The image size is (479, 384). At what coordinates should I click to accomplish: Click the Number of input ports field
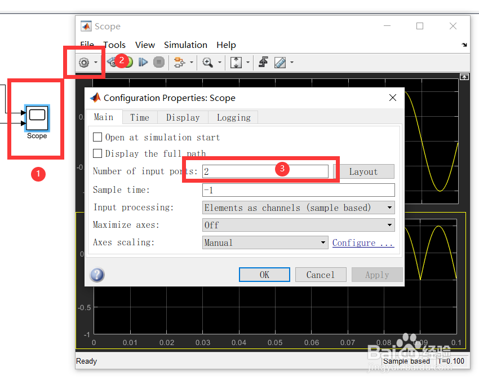click(265, 171)
